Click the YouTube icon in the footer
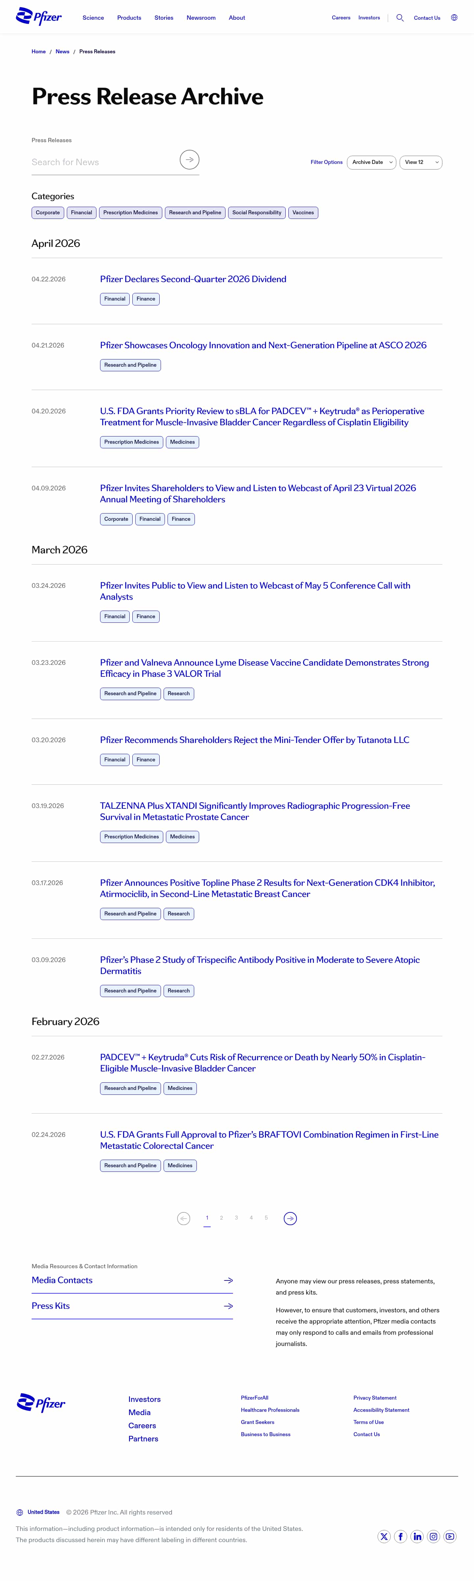The width and height of the screenshot is (474, 1581). pos(450,1537)
